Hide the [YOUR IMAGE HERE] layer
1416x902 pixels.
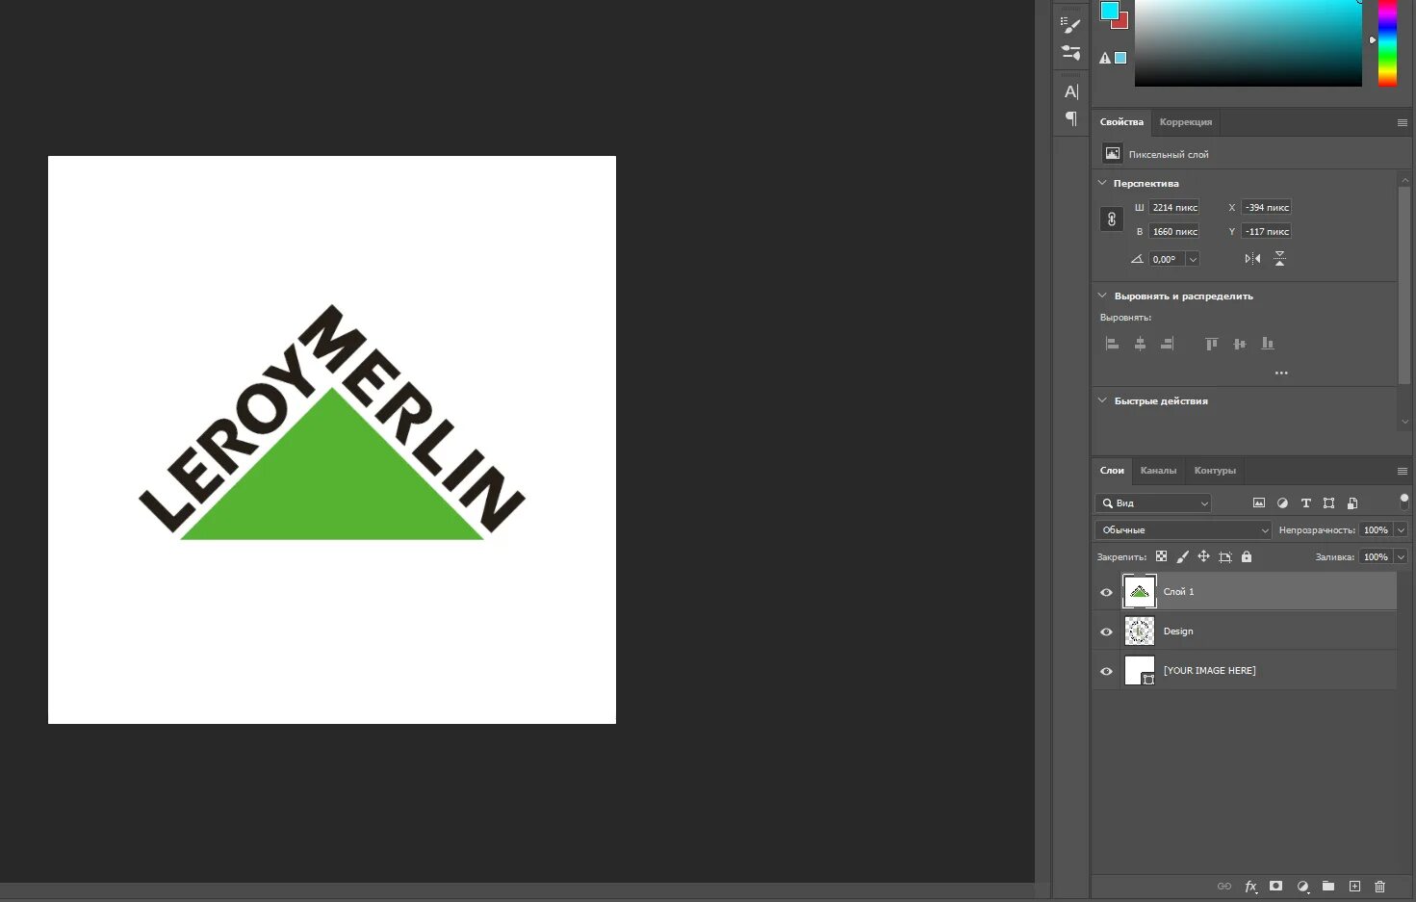(1106, 671)
